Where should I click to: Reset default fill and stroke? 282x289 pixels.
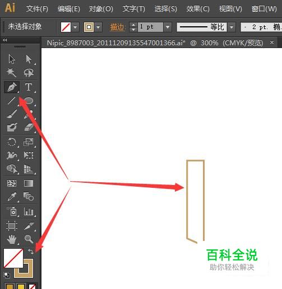(7, 275)
